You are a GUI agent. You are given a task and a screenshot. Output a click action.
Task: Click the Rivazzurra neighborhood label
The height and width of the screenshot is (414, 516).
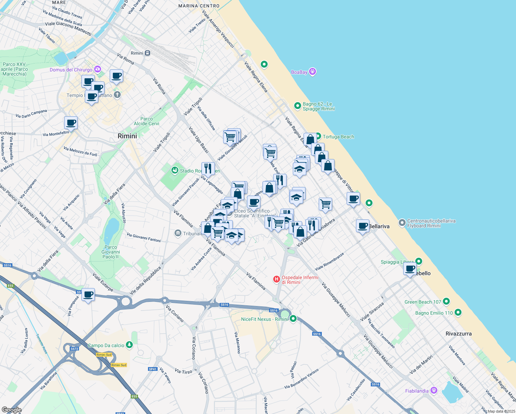tap(458, 334)
